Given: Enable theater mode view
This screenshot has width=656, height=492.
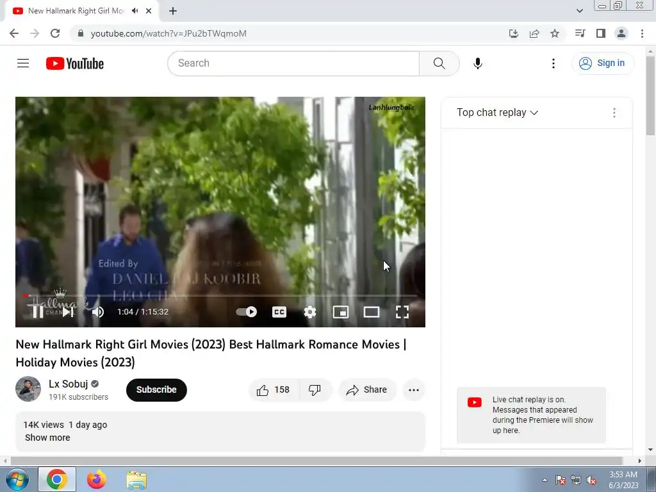Looking at the screenshot, I should point(372,312).
